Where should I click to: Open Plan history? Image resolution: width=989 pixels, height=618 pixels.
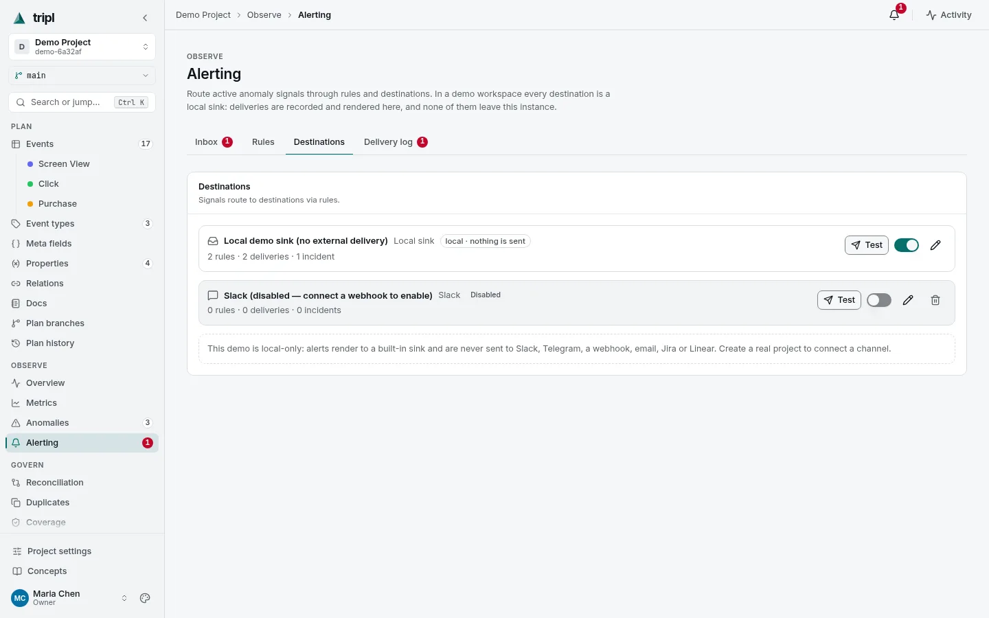[x=82, y=343]
